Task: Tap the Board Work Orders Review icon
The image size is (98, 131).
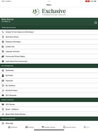Action: click(3, 114)
